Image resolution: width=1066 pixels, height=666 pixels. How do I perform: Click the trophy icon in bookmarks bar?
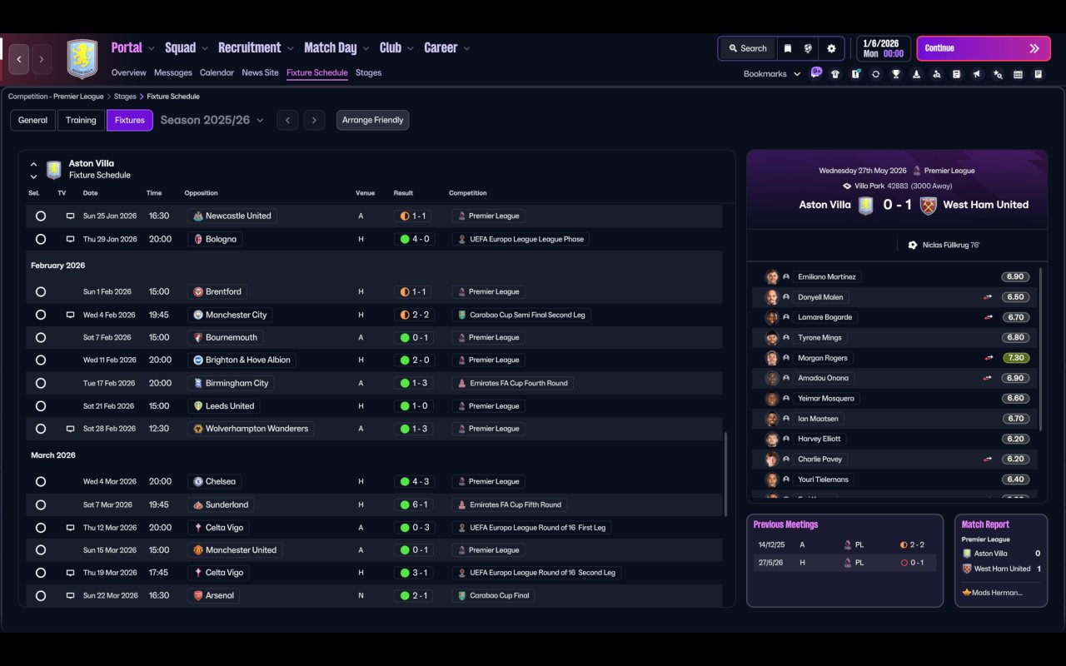click(896, 74)
